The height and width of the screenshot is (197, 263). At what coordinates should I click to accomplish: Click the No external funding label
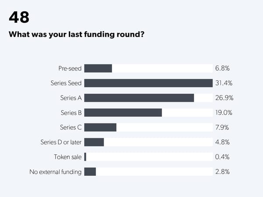(x=56, y=172)
